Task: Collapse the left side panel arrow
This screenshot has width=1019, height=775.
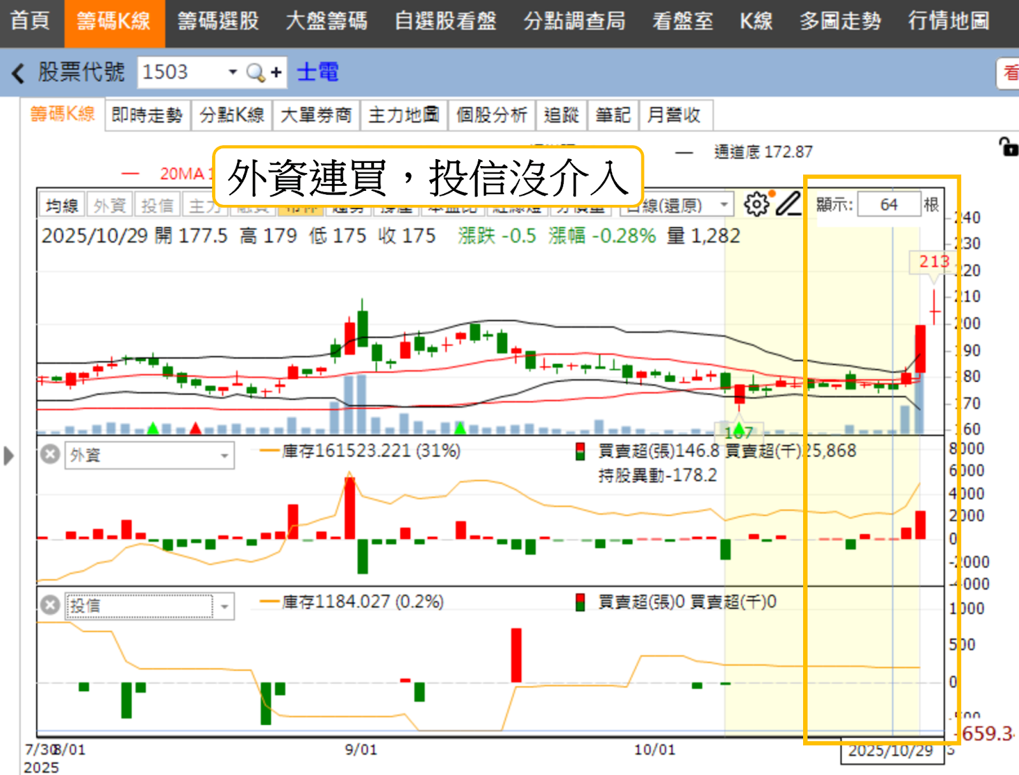Action: (9, 456)
